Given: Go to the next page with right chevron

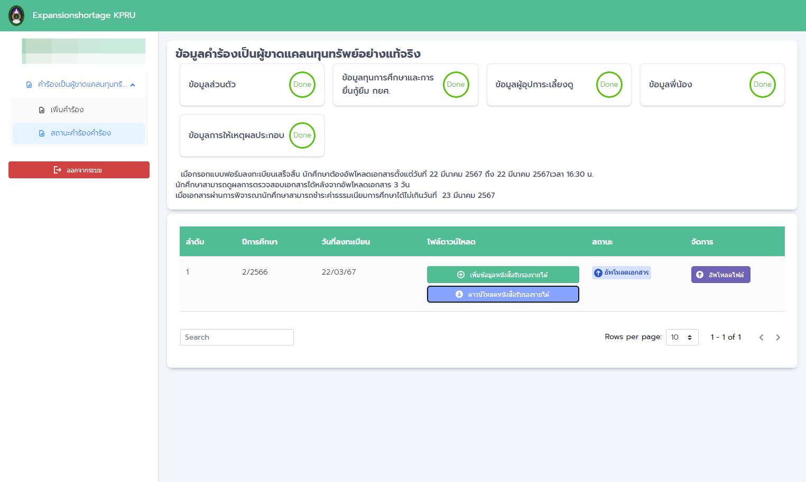Looking at the screenshot, I should tap(778, 338).
